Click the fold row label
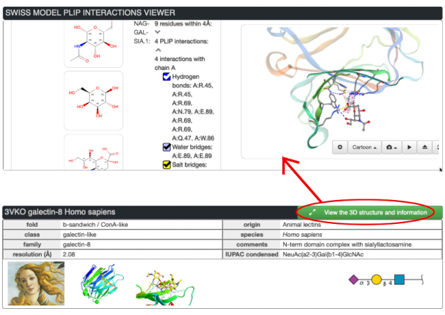445x315 pixels. pos(31,225)
